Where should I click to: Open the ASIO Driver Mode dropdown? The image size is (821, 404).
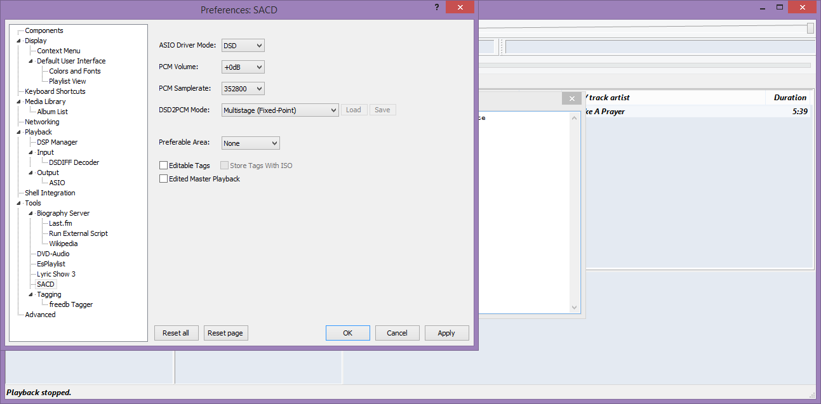pyautogui.click(x=243, y=46)
